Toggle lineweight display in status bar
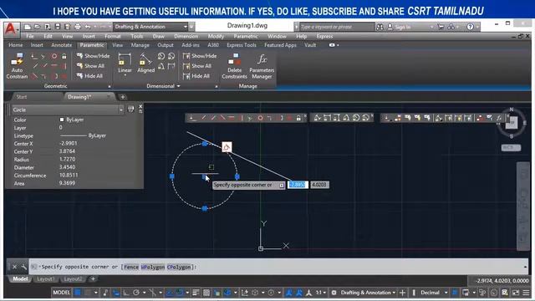This screenshot has width=535, height=301. (x=196, y=293)
